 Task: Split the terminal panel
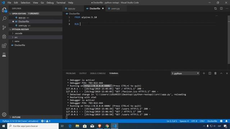pyautogui.click(x=210, y=73)
